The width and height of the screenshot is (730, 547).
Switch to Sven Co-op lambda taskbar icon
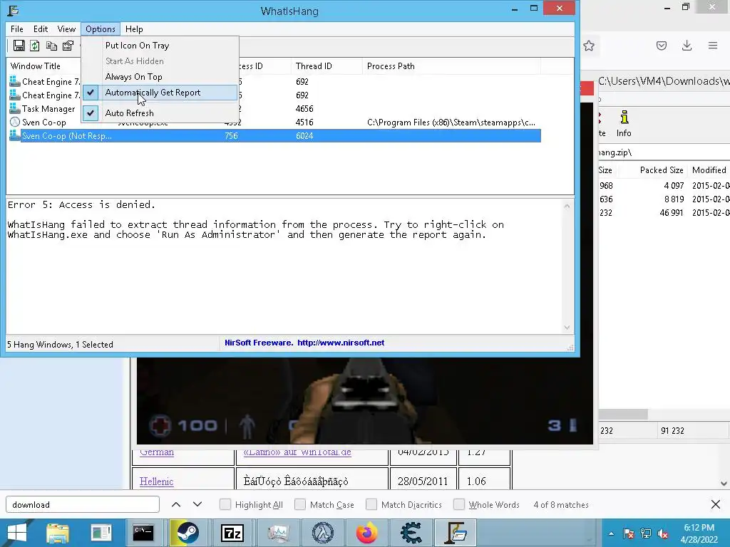coord(323,533)
